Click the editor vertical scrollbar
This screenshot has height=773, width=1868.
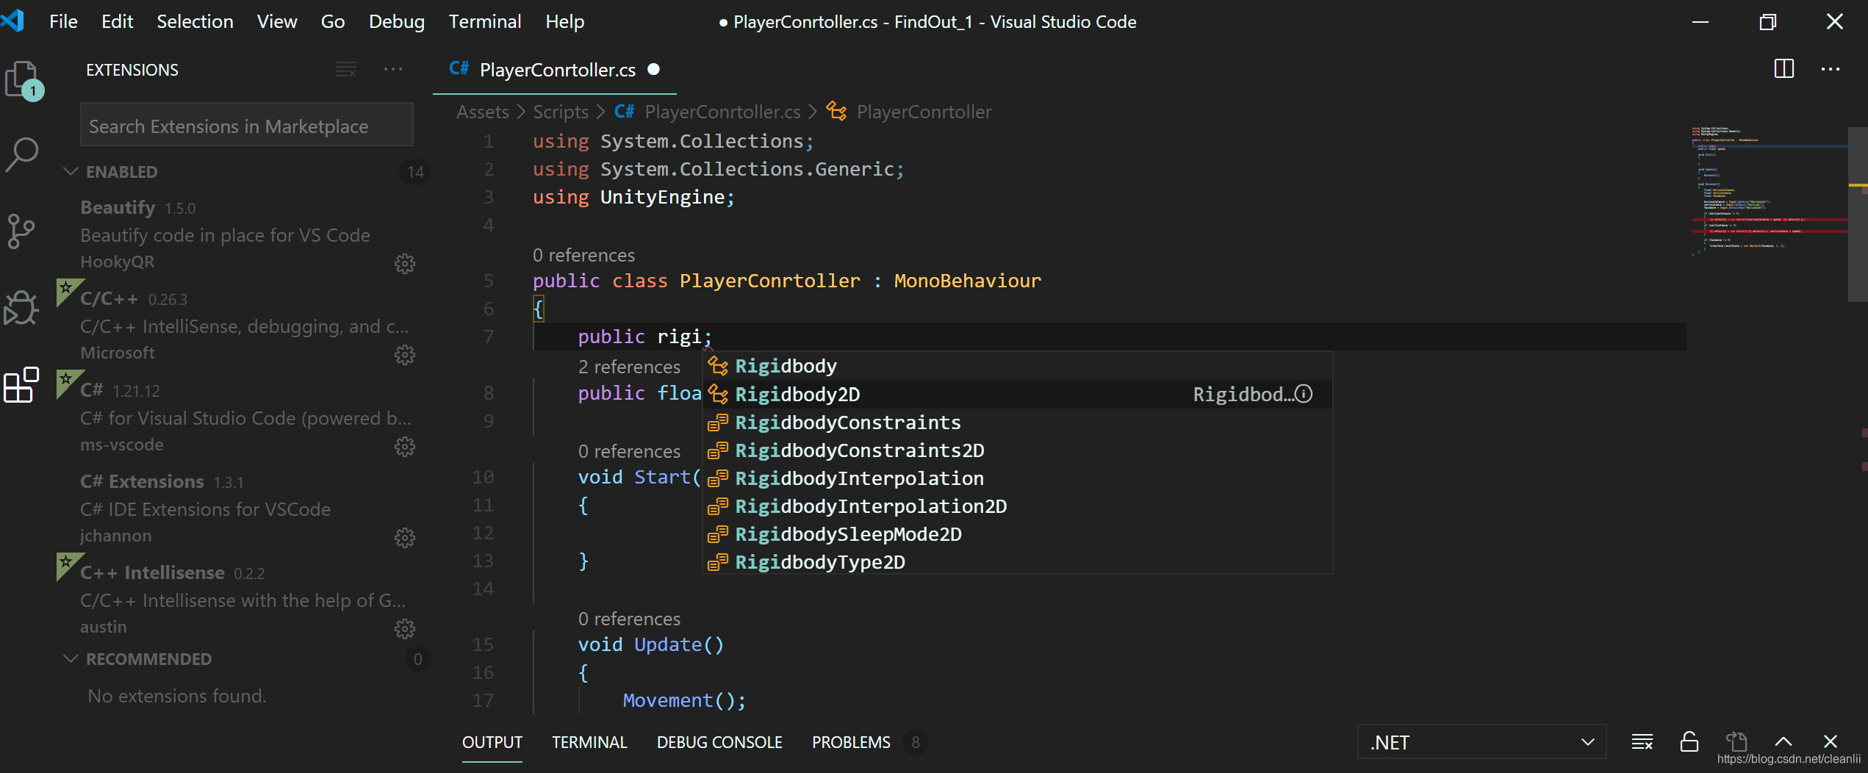point(1857,213)
